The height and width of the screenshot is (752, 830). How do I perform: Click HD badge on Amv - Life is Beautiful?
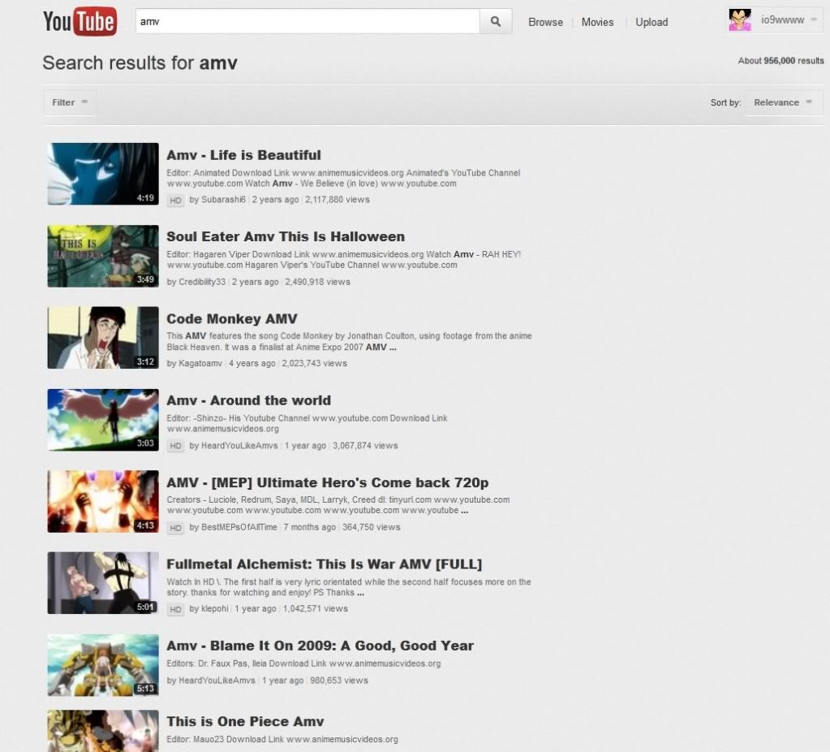pos(175,201)
